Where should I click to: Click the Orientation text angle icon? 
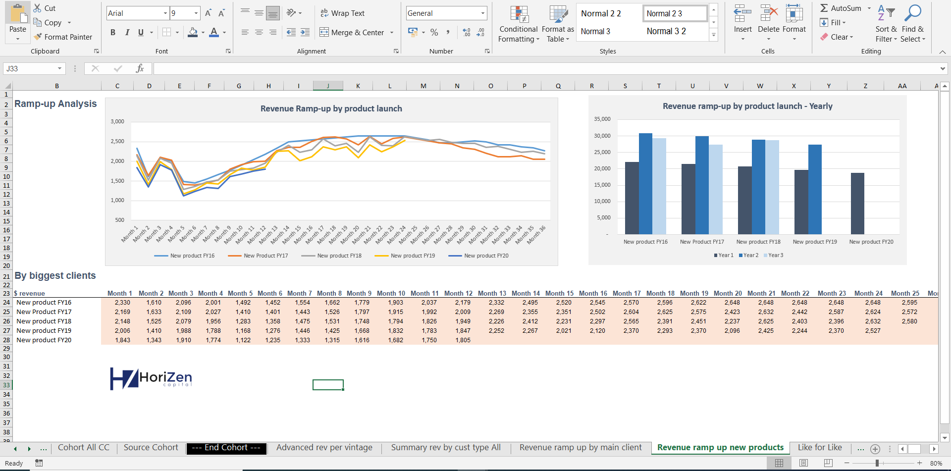point(291,13)
